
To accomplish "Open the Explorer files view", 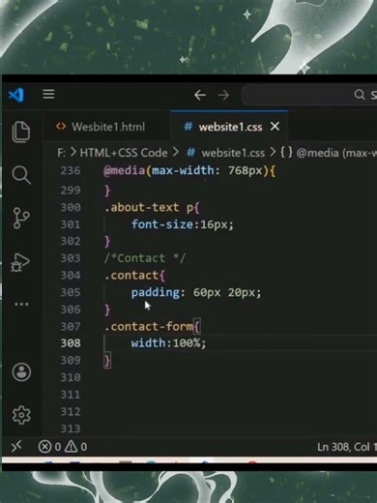I will pyautogui.click(x=21, y=132).
